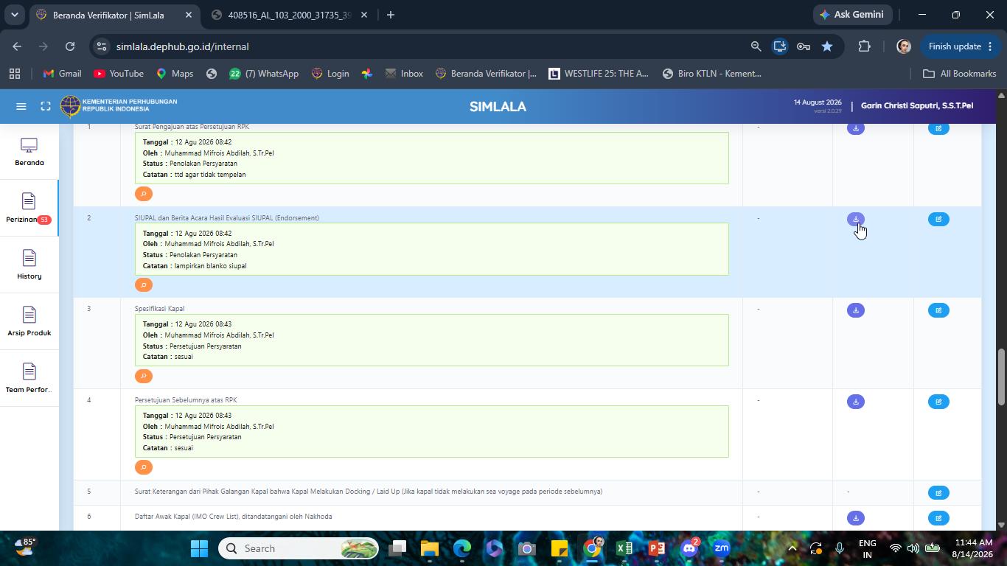Open Perizinan menu in sidebar
This screenshot has width=1007, height=566.
pyautogui.click(x=29, y=209)
